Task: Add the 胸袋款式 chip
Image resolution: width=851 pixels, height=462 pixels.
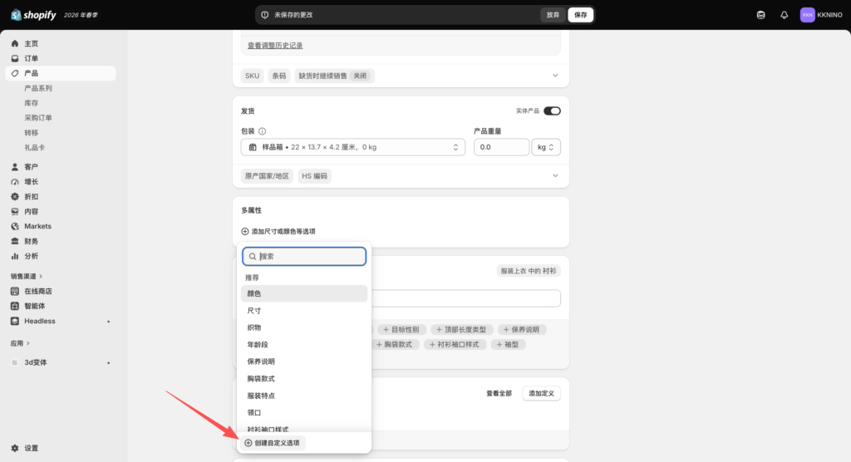Action: tap(394, 345)
